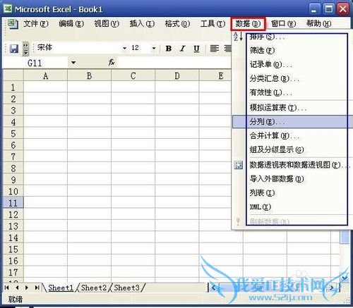The image size is (353, 308).
Task: Open 组及分级显示(G) submenu
Action: click(x=292, y=150)
